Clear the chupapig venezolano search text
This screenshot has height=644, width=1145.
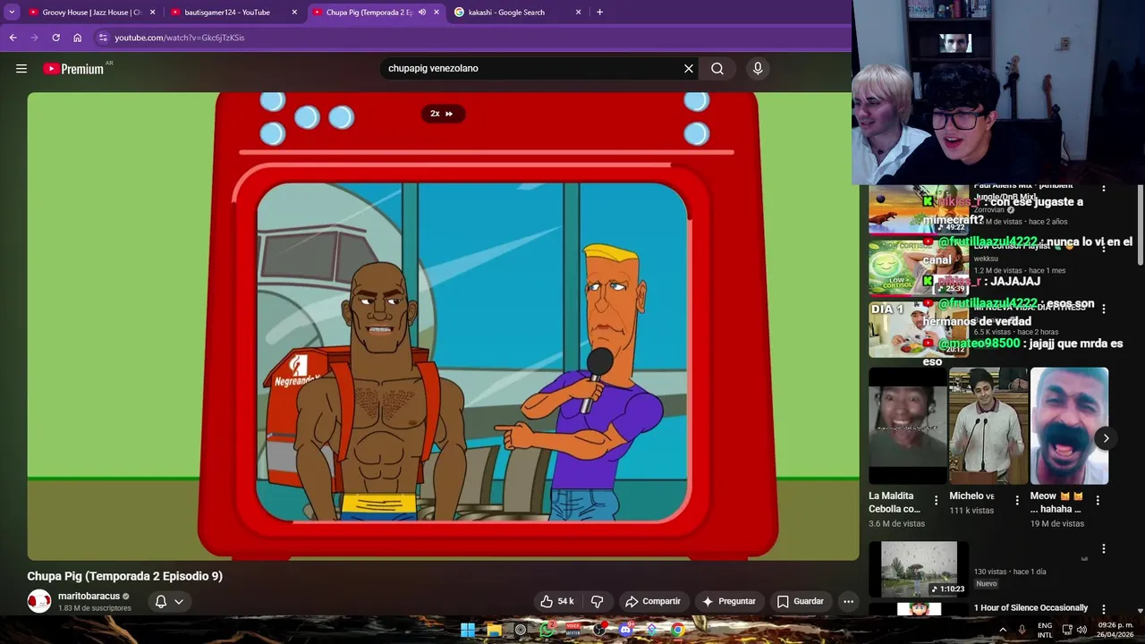(x=689, y=69)
